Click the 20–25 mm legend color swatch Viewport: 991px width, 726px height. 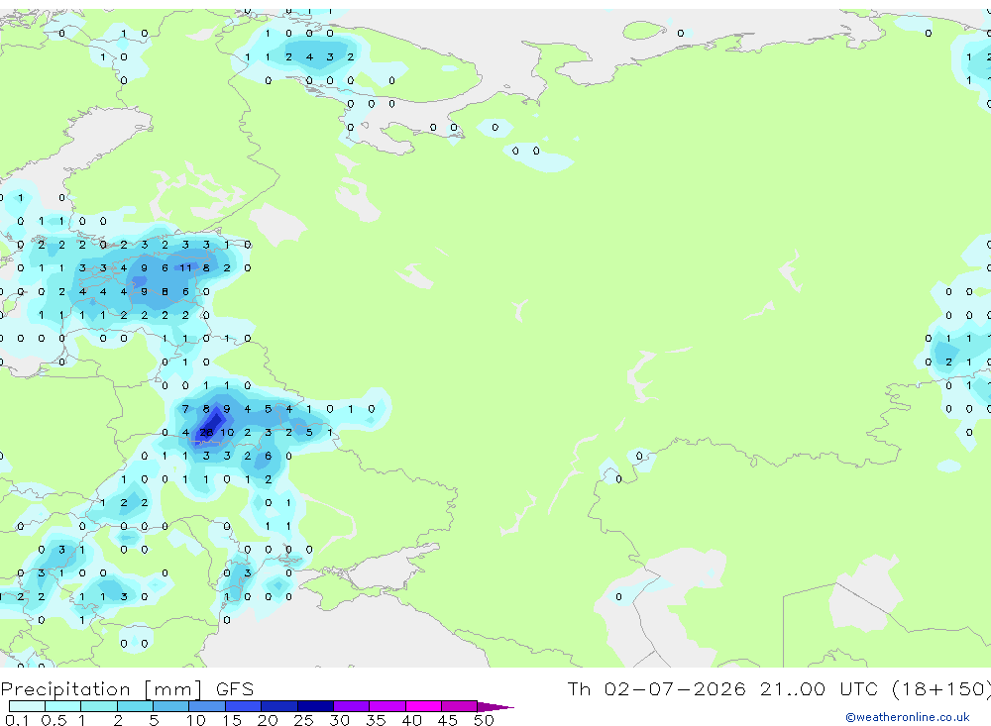(279, 706)
